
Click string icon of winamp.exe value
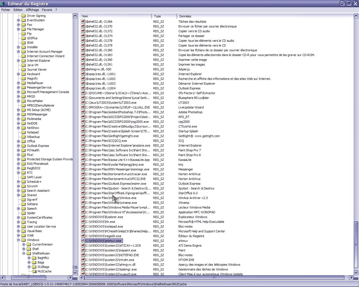83,203
